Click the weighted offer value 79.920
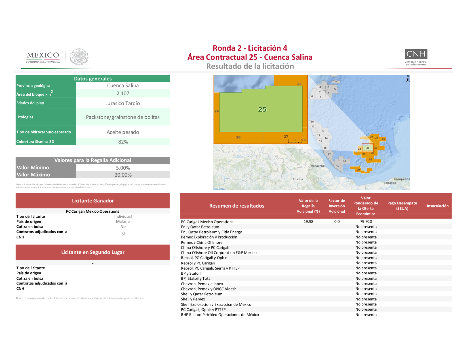 click(366, 222)
